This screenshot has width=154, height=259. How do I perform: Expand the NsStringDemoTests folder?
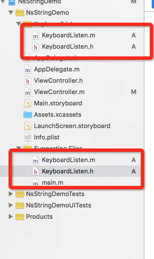coord(11,194)
